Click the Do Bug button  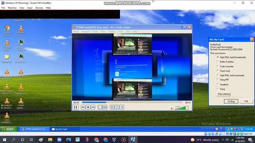(x=231, y=101)
